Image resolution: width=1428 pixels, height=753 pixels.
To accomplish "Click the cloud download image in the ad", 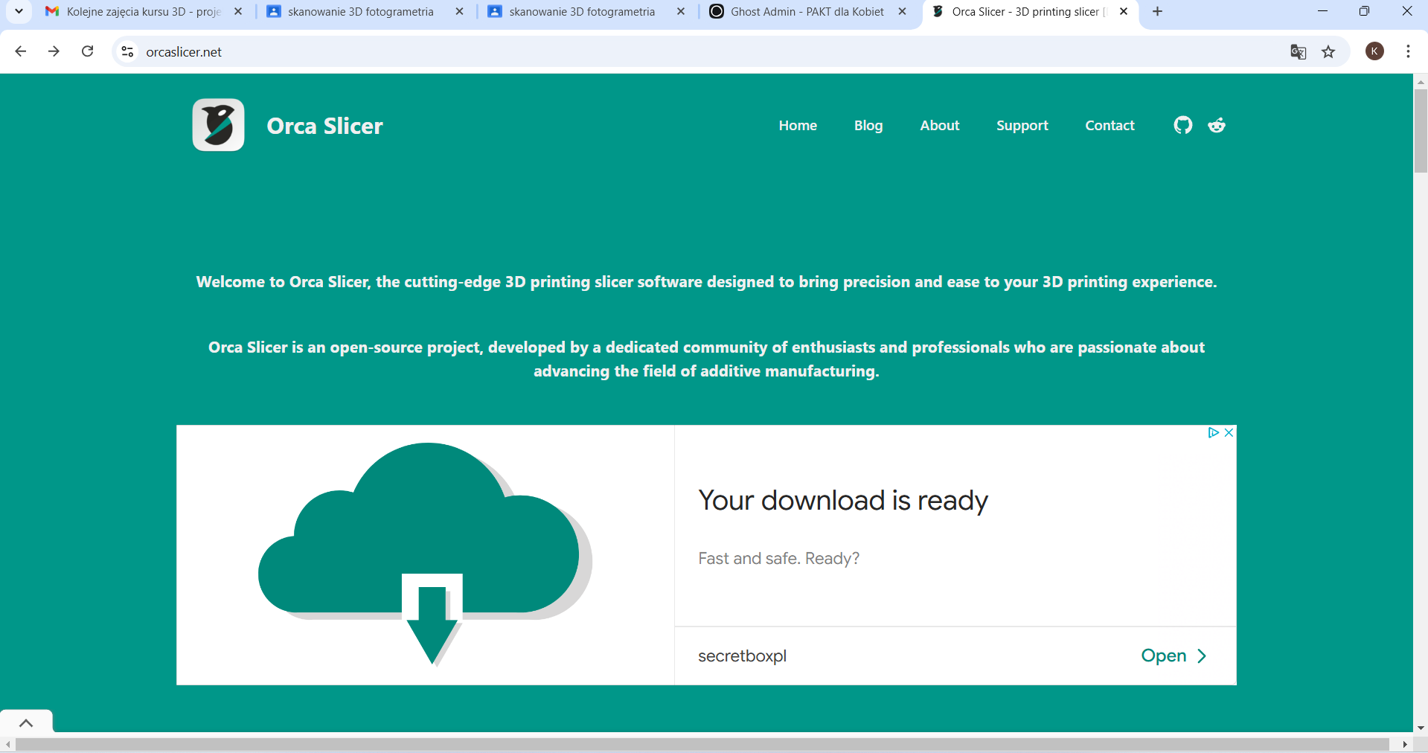I will click(425, 554).
